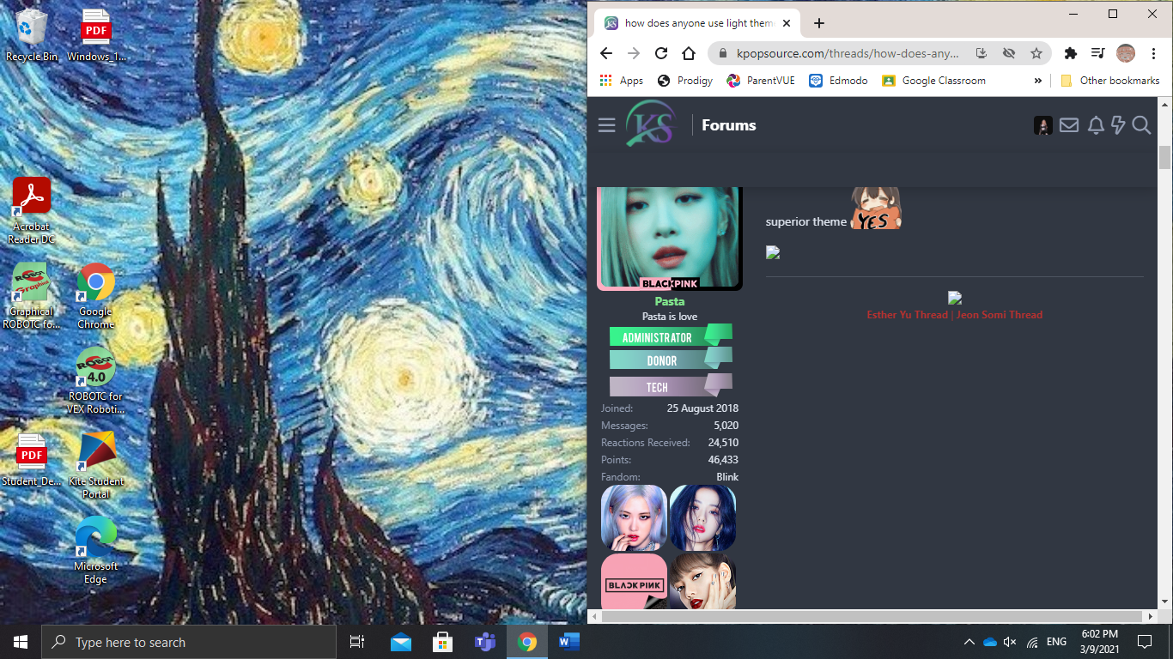
Task: Open the Chrome three-dot menu
Action: (x=1153, y=53)
